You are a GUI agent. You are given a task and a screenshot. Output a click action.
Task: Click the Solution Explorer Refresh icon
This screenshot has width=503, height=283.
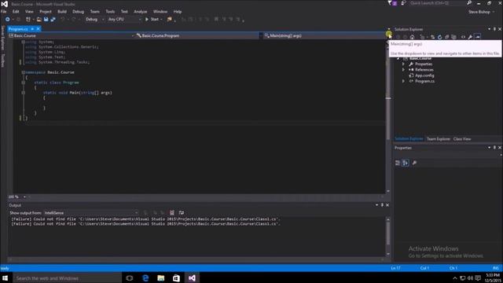pyautogui.click(x=440, y=37)
